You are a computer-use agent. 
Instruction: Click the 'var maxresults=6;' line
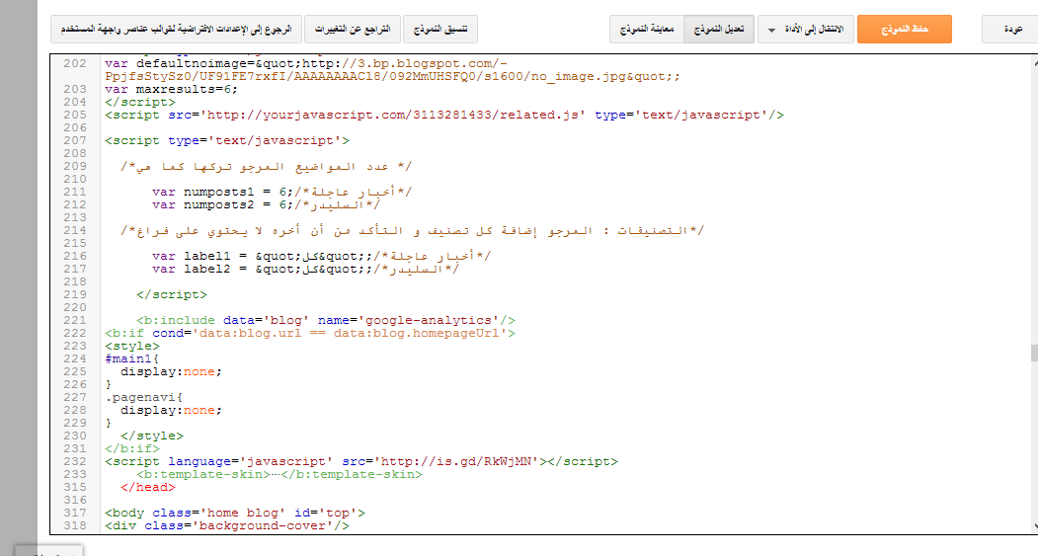click(171, 89)
